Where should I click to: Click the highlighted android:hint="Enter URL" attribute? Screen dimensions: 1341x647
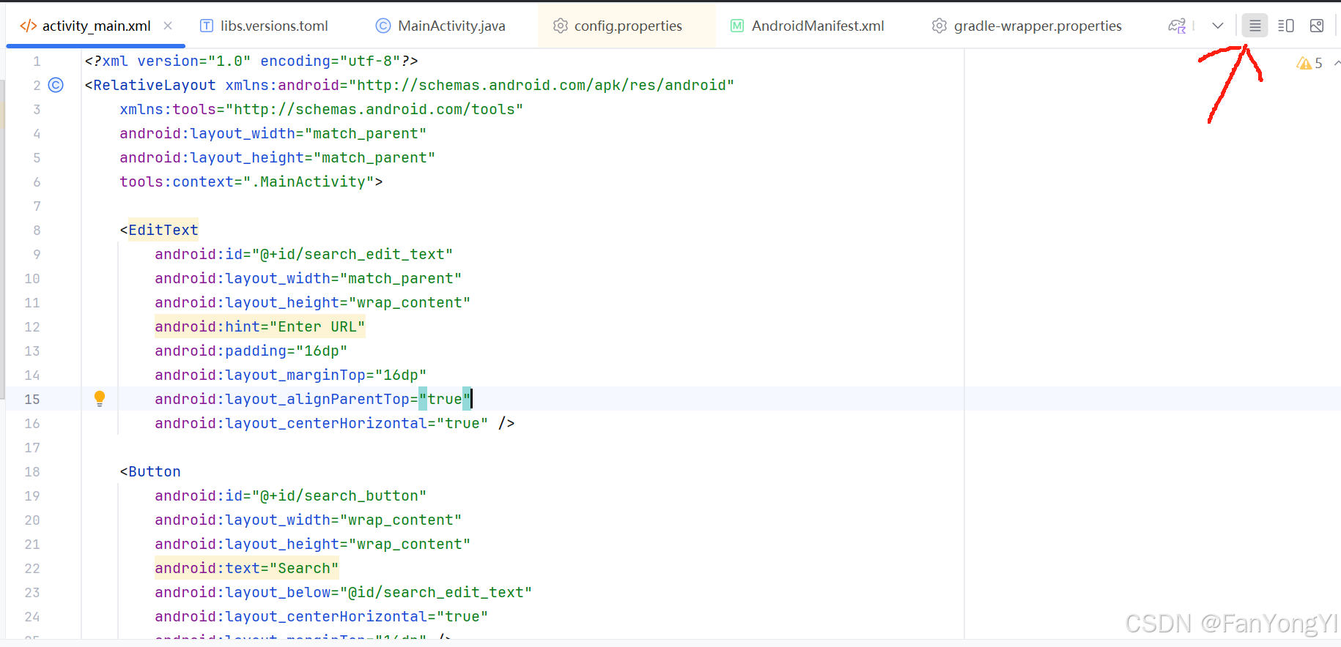(260, 327)
